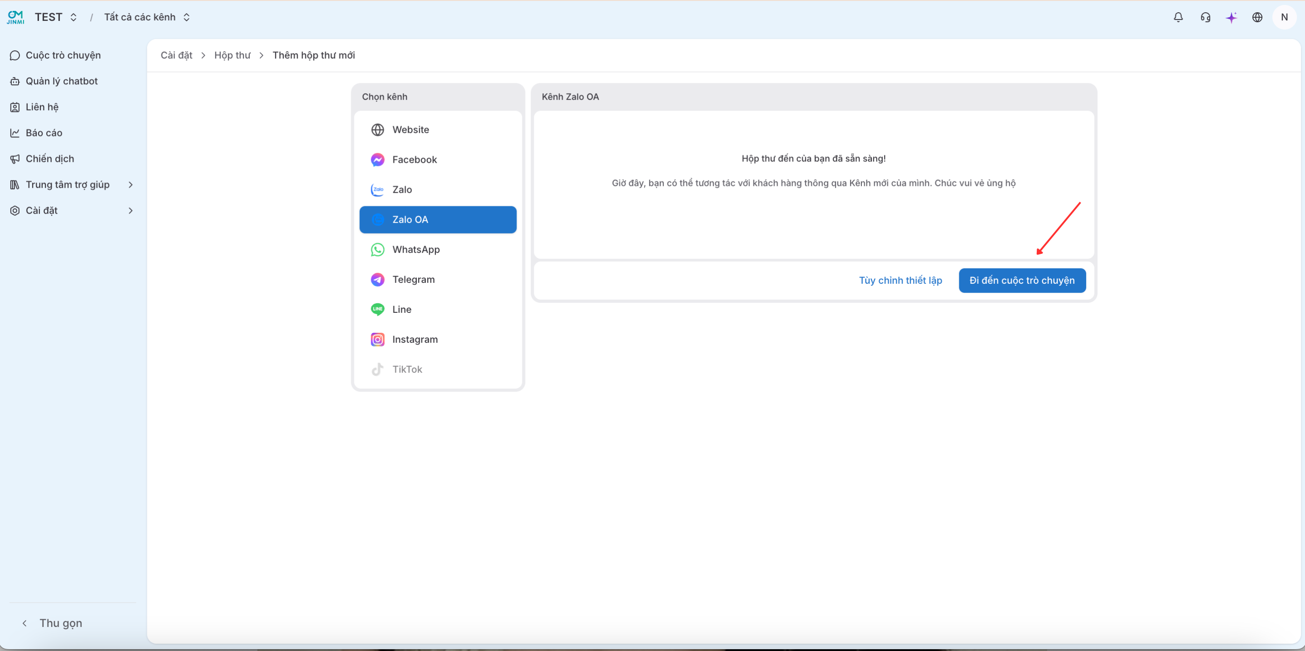This screenshot has height=651, width=1305.
Task: Choose the Line channel icon
Action: 377,309
